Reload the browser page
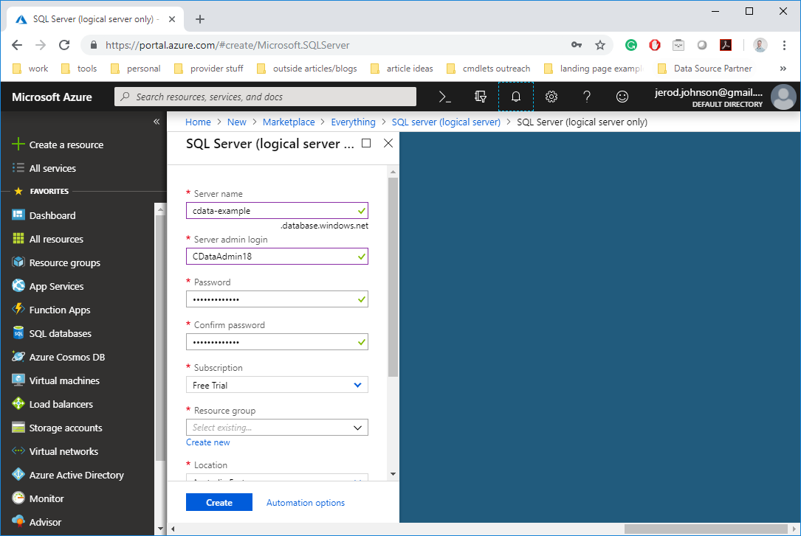Screen dimensions: 801x536 pyautogui.click(x=64, y=45)
